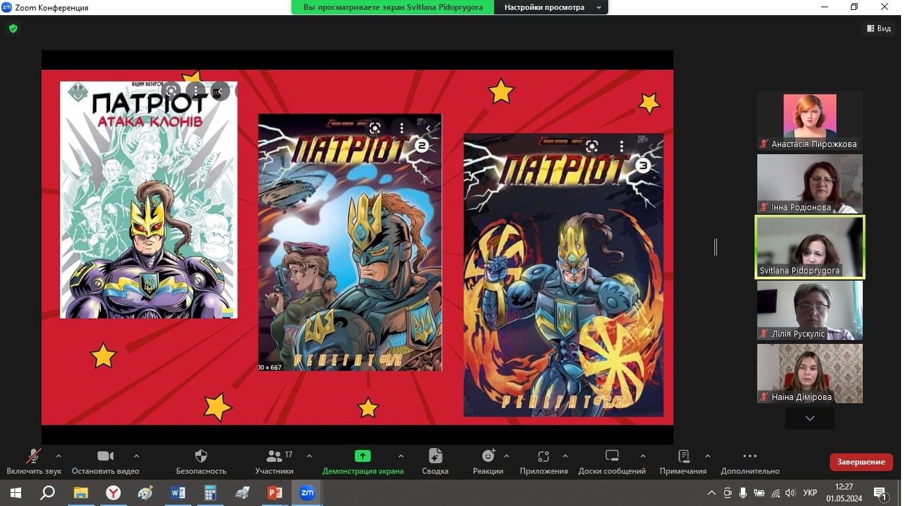The width and height of the screenshot is (905, 506).
Task: Show more participants with down chevron
Action: coord(810,418)
